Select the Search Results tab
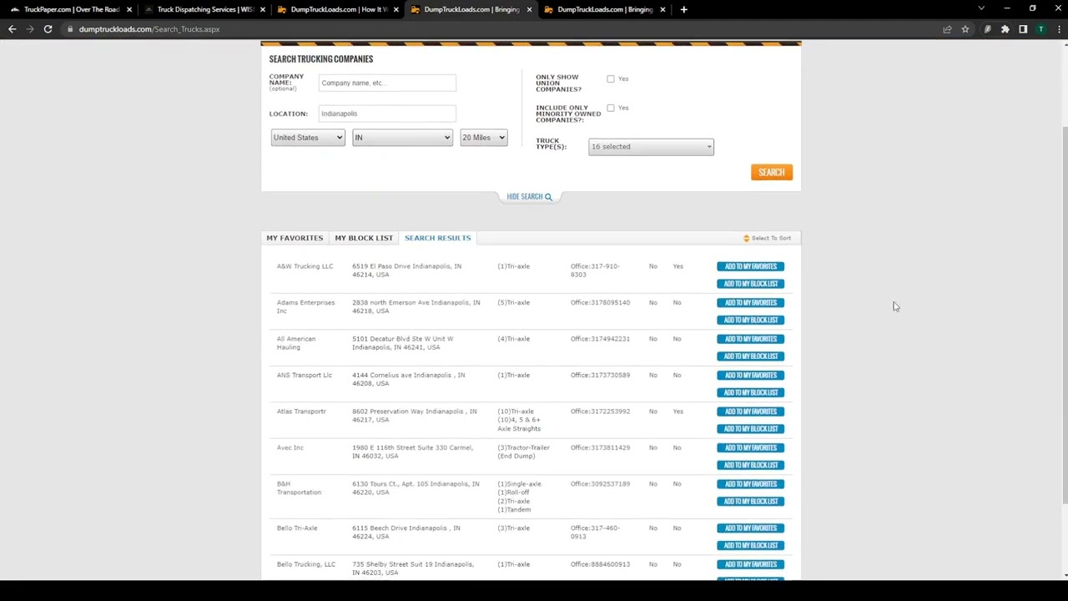 click(x=438, y=238)
